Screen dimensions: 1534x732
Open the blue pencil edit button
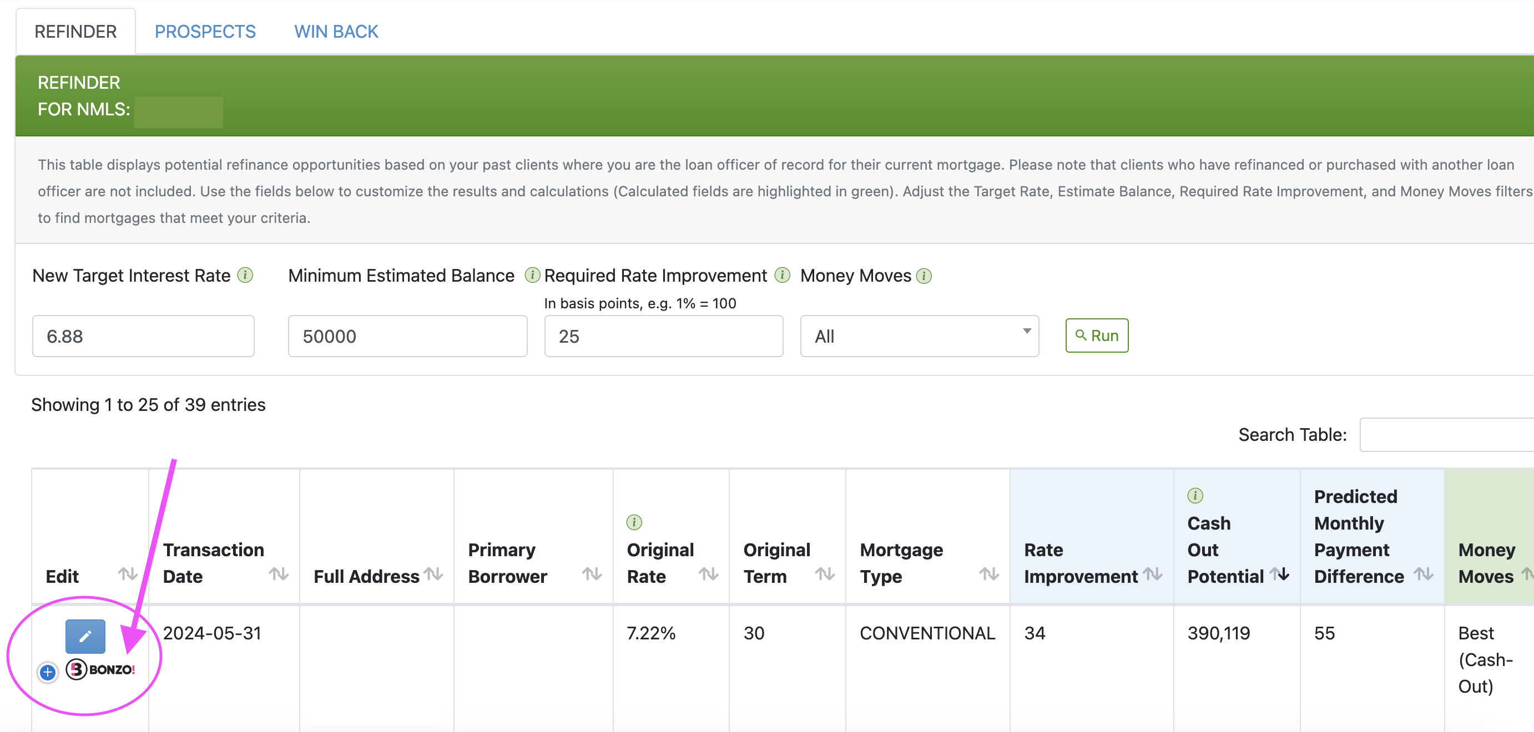click(x=85, y=636)
